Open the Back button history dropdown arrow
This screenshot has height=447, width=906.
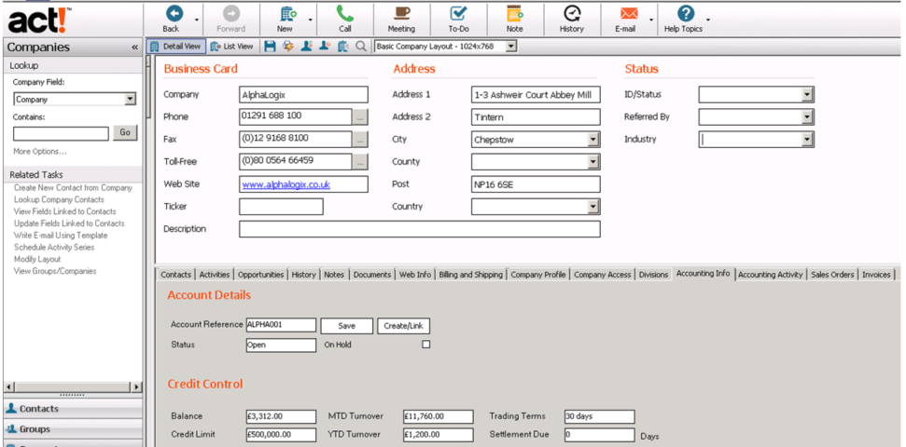197,20
